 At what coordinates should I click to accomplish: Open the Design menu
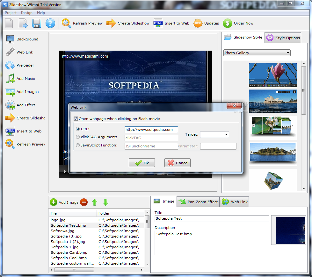point(27,13)
